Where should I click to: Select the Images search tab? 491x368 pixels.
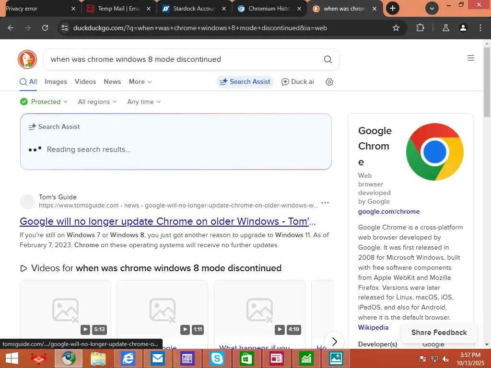point(56,81)
